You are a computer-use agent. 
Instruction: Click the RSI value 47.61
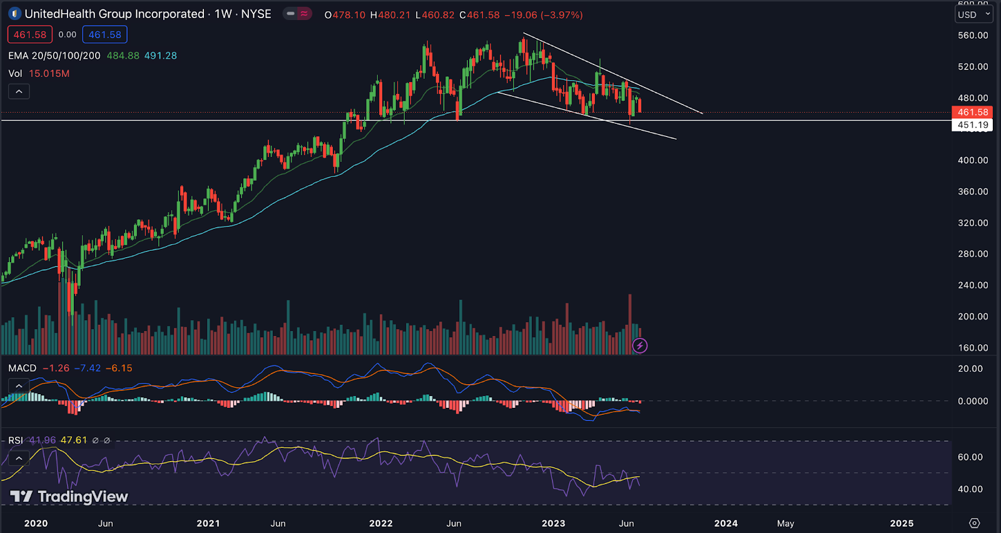(x=74, y=440)
